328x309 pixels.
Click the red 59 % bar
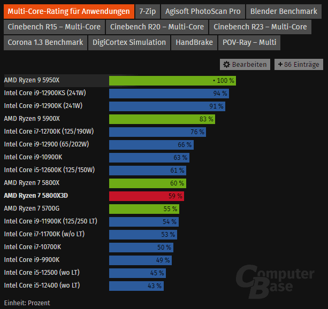click(147, 196)
